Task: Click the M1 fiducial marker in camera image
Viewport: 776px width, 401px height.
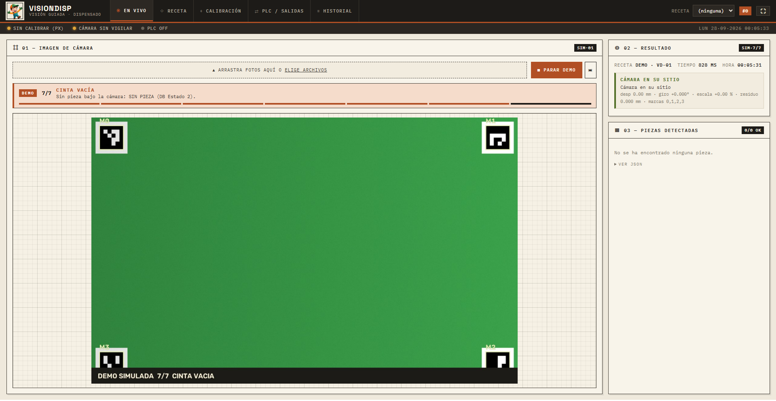Action: [x=498, y=138]
